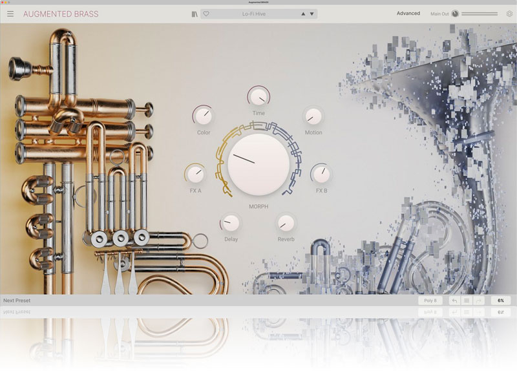Go to next preset with down arrow
The height and width of the screenshot is (371, 517).
click(312, 14)
